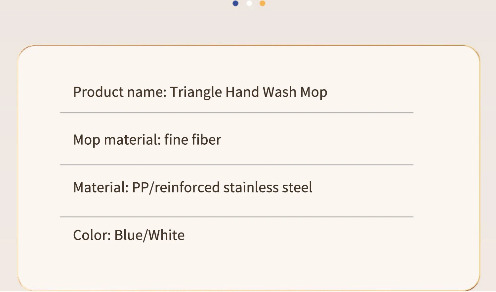
Task: Click the "White" text in Color row
Action: point(166,236)
